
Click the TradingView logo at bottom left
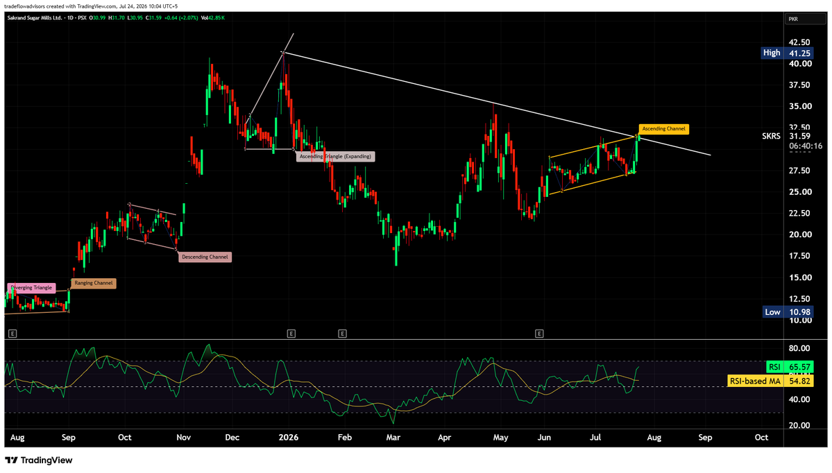pos(39,461)
